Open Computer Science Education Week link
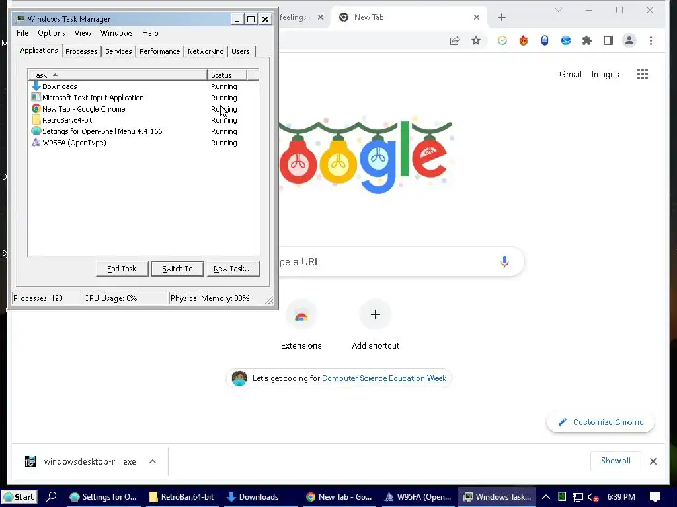The height and width of the screenshot is (507, 677). point(384,378)
